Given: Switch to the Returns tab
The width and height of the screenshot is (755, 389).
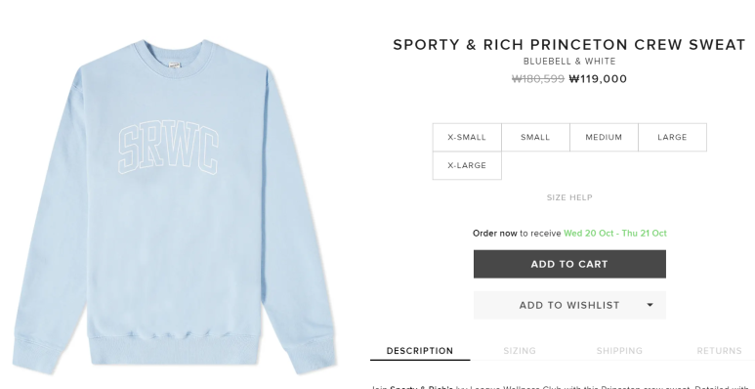Looking at the screenshot, I should coord(720,351).
